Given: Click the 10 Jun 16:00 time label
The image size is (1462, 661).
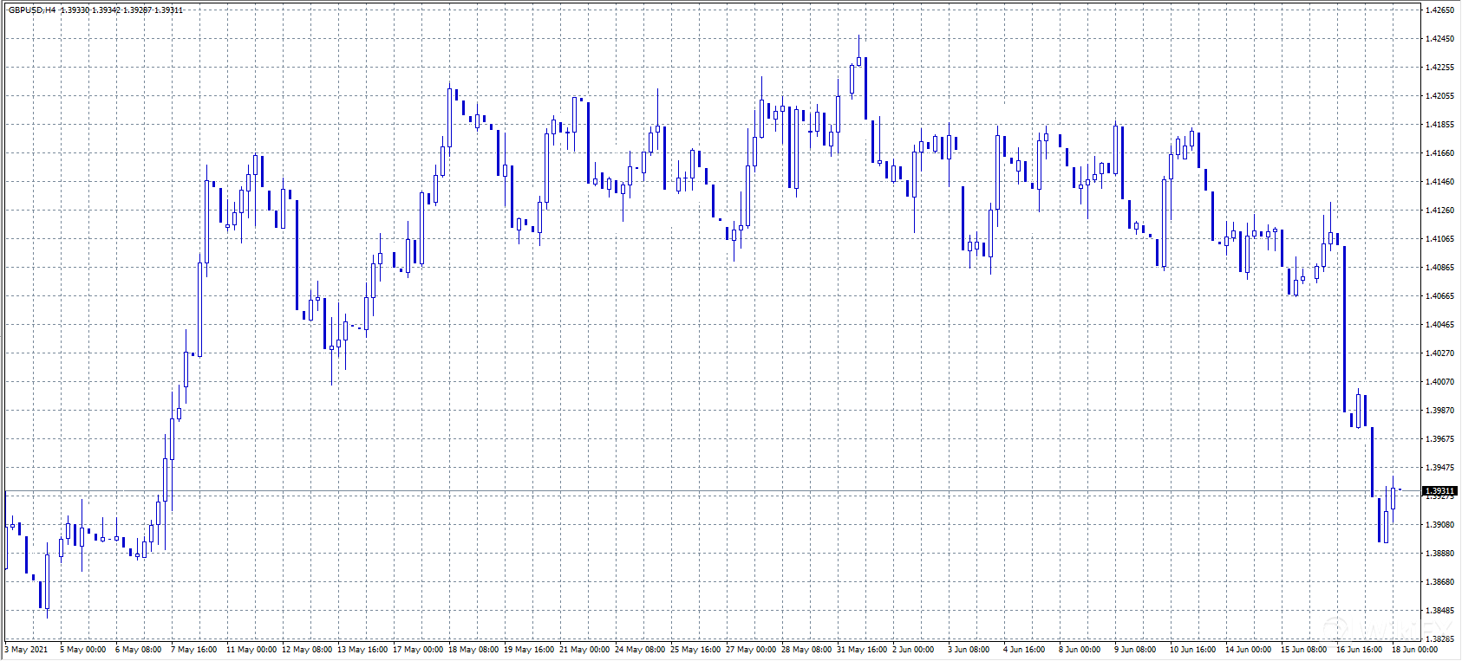Looking at the screenshot, I should 1192,650.
